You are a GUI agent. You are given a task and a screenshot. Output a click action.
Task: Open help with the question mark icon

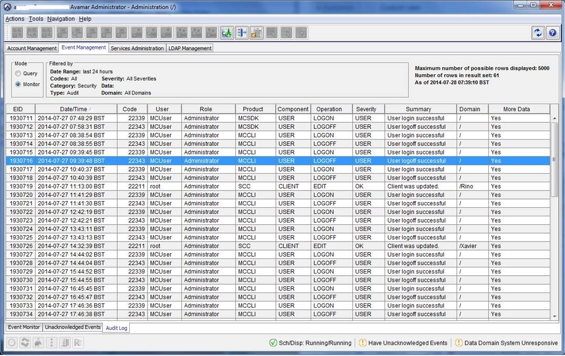(552, 33)
